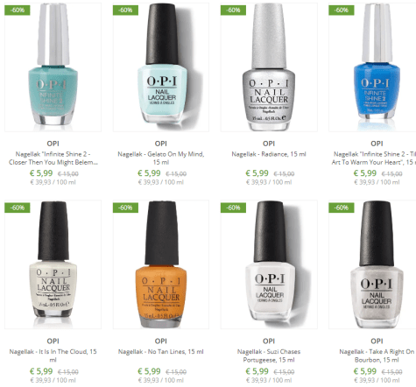Click the Nagellak - Gelato On My Mind link
This screenshot has height=387, width=416.
click(161, 158)
